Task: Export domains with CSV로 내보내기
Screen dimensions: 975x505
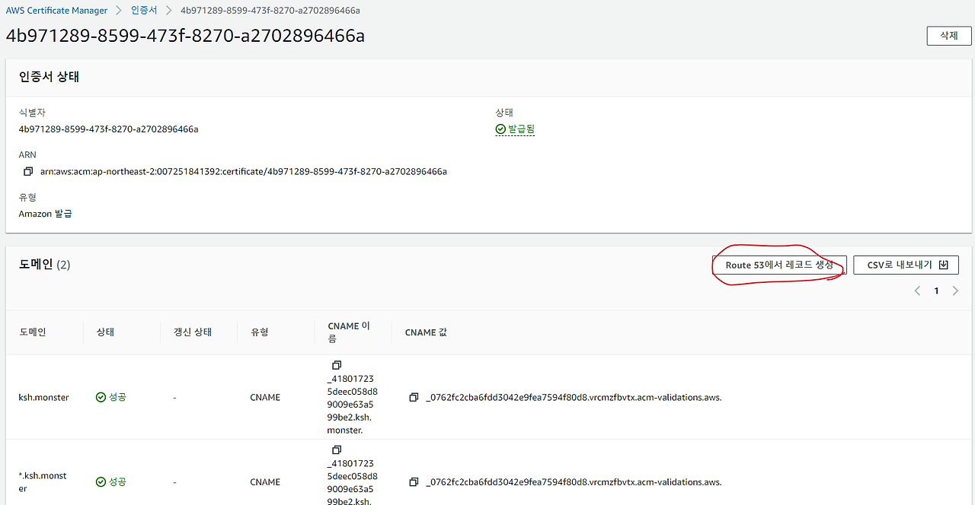Action: click(906, 265)
